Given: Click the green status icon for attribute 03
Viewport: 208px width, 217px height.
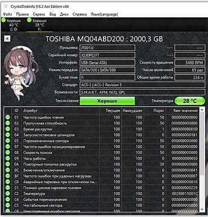Looking at the screenshot, I should pyautogui.click(x=8, y=129).
